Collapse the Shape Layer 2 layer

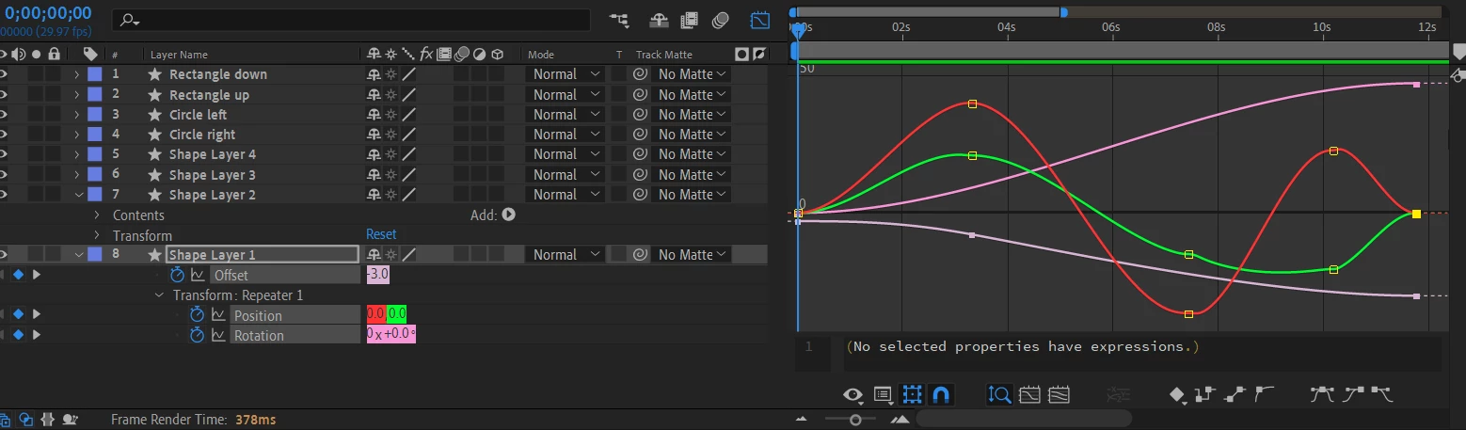[x=78, y=194]
